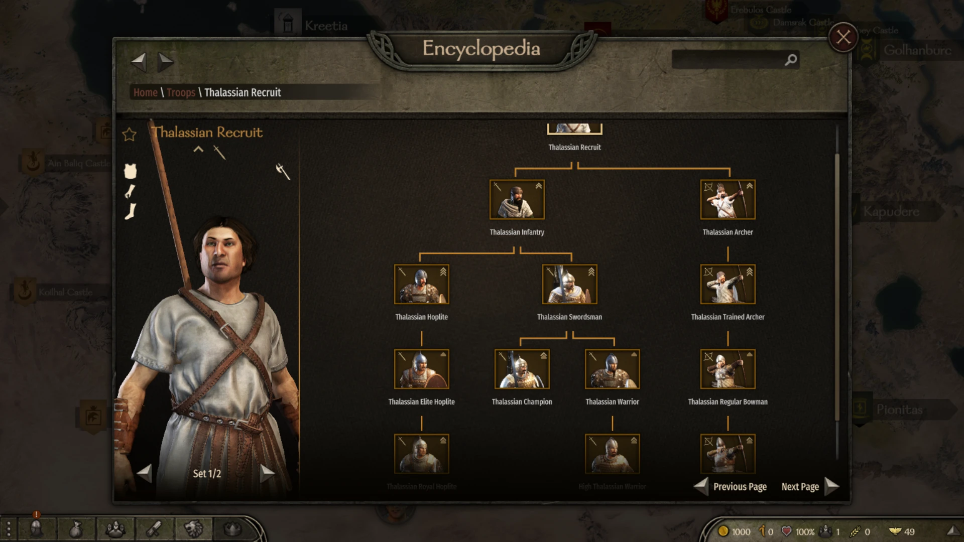Go back with the left encyclopedia arrow

click(139, 62)
